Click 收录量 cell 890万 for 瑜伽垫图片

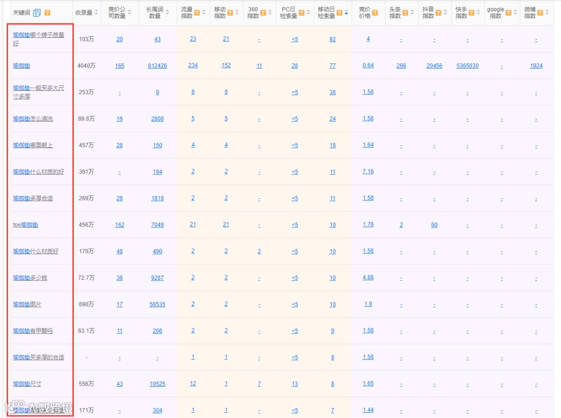86,304
